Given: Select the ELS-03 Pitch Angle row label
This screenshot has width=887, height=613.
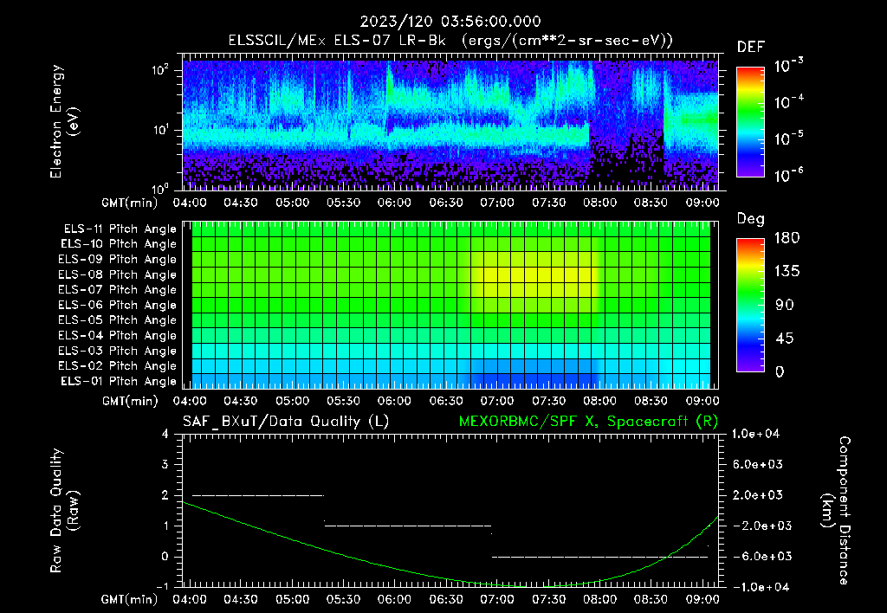Looking at the screenshot, I should [118, 351].
